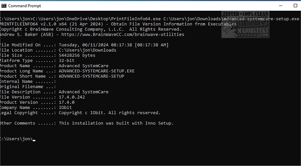This screenshot has width=301, height=166.
Task: Maximize the Command Prompt window
Action: (295, 6)
